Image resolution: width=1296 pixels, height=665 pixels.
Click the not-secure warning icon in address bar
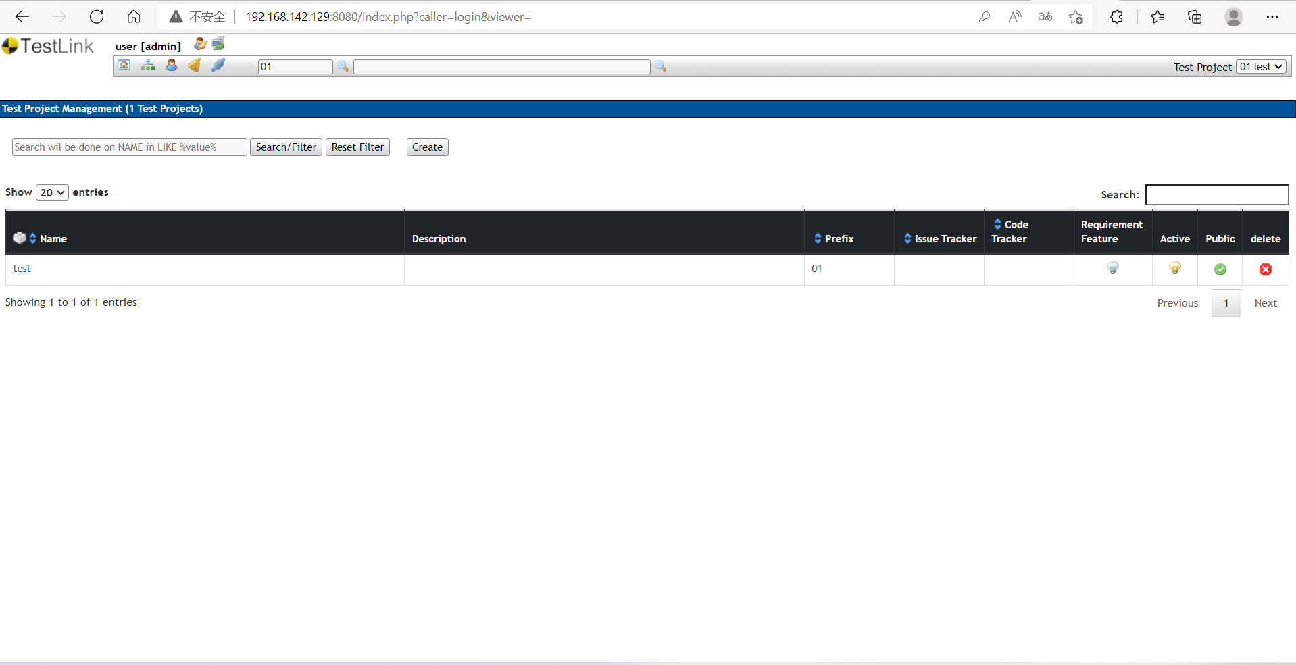[176, 17]
